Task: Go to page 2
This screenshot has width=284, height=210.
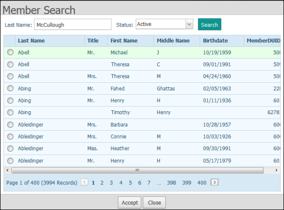Action: pyautogui.click(x=102, y=183)
